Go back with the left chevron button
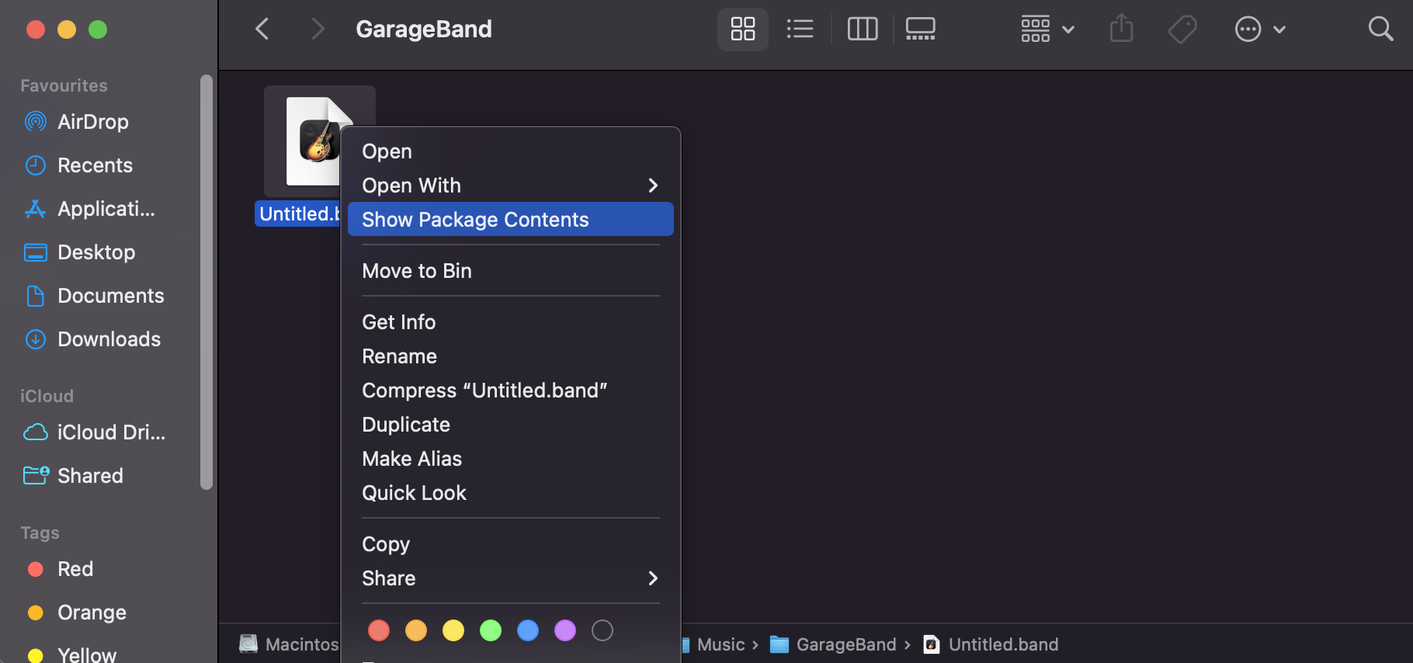Screen dimensions: 1413x663 tap(262, 30)
